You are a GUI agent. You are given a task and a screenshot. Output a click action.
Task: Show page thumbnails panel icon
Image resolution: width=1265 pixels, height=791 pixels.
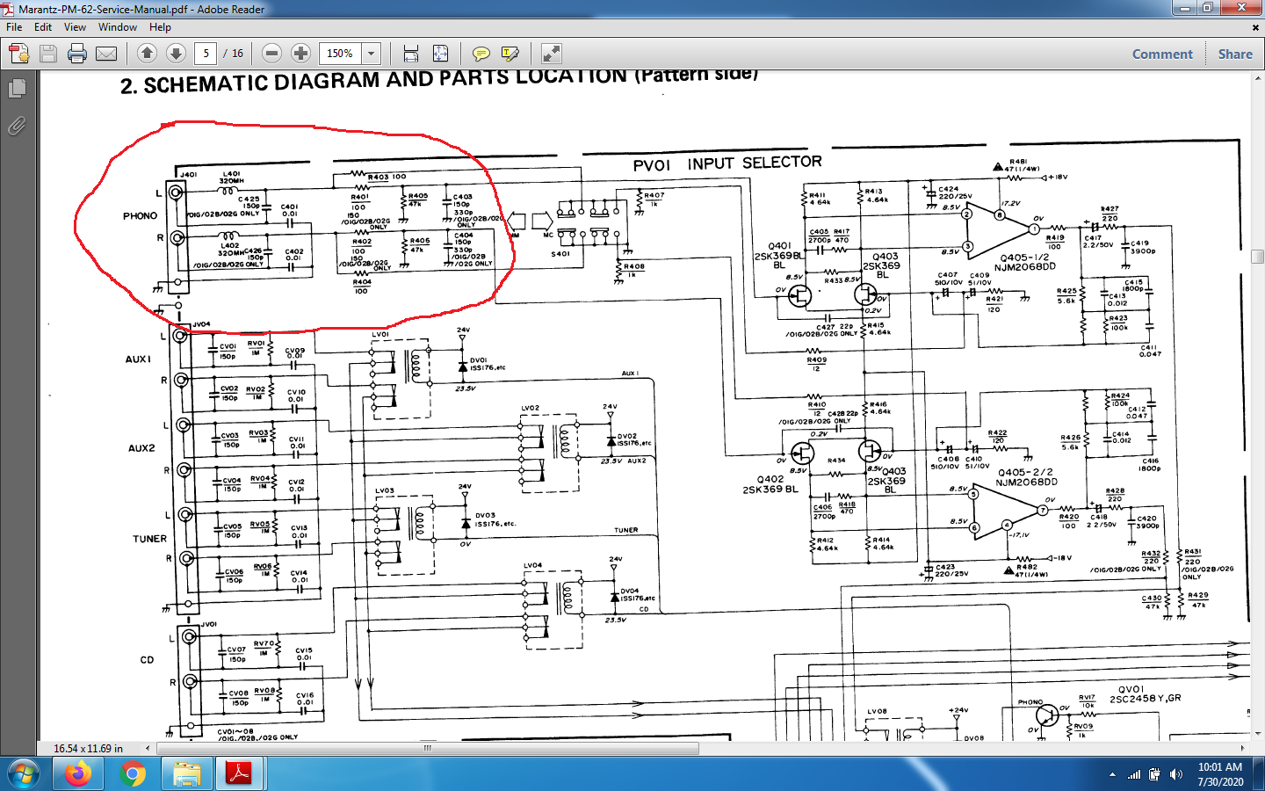click(17, 88)
